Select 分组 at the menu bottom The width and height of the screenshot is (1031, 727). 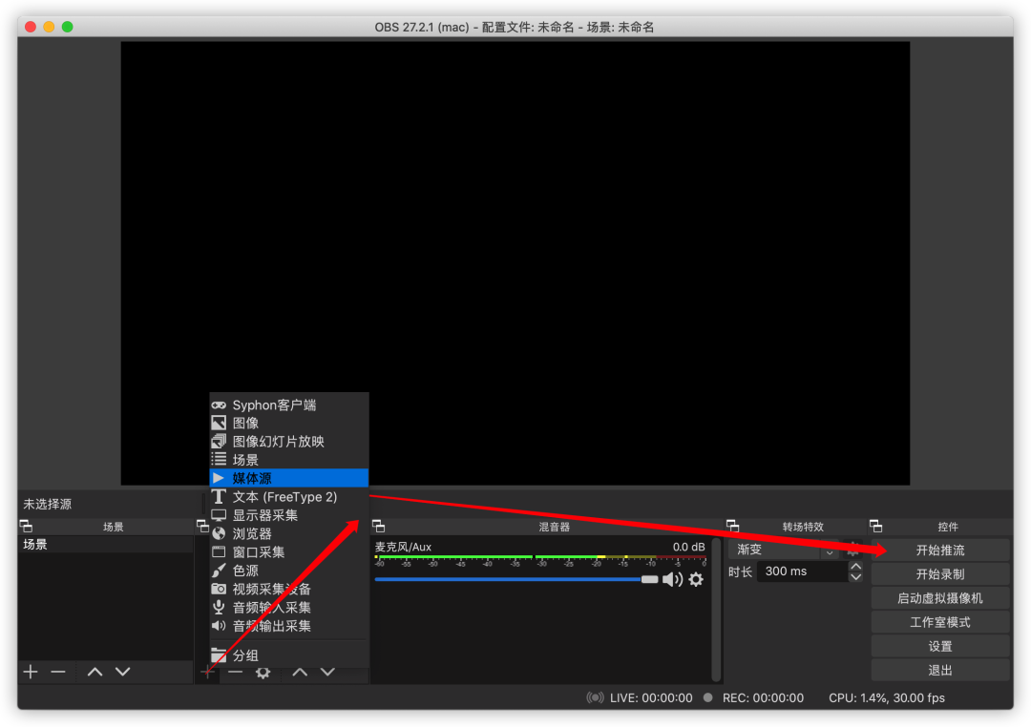tap(288, 655)
